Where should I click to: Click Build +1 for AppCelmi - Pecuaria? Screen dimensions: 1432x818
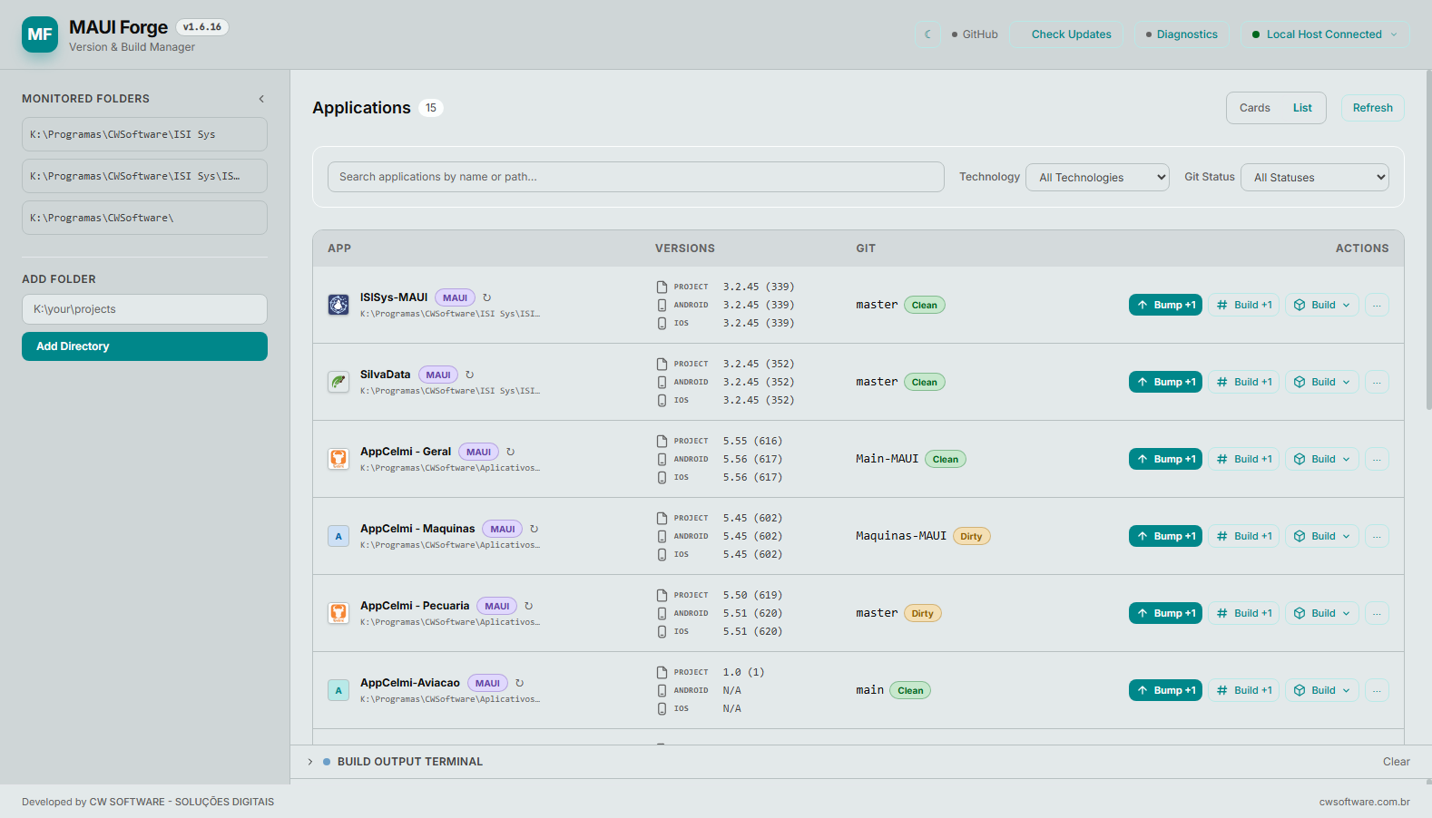point(1243,613)
